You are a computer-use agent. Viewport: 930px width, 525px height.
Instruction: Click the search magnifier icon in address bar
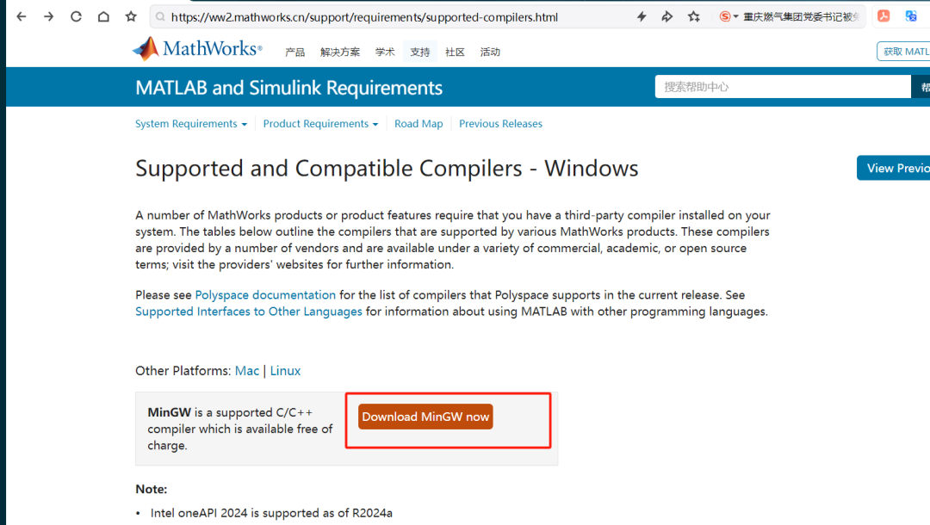click(x=160, y=17)
